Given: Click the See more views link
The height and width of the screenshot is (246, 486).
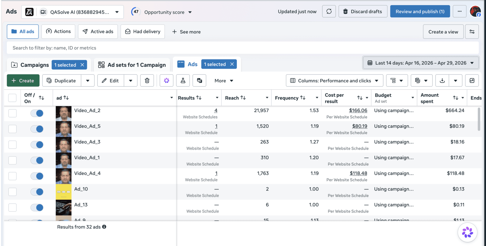Looking at the screenshot, I should coord(186,32).
